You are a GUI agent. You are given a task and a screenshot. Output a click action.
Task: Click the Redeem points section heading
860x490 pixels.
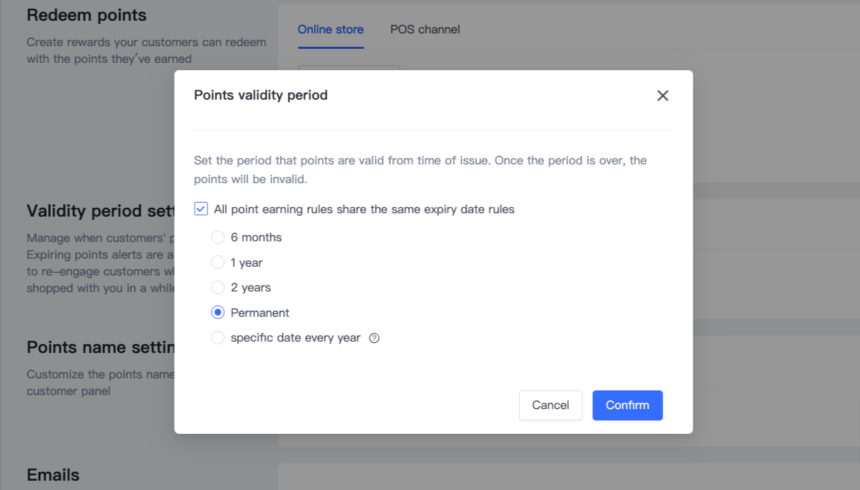click(86, 15)
